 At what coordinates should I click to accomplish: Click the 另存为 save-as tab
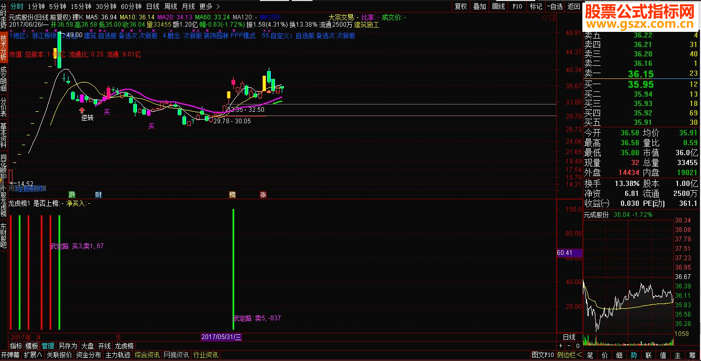coord(67,346)
